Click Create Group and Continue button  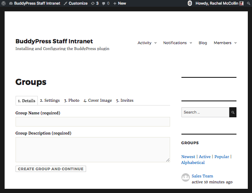(51, 169)
